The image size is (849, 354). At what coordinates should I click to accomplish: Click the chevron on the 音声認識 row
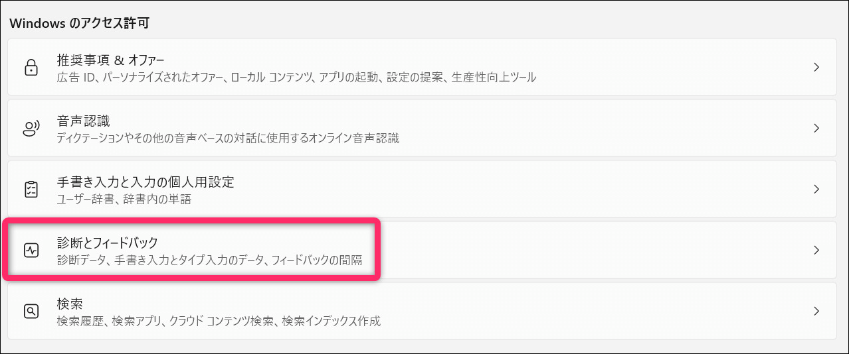tap(816, 129)
